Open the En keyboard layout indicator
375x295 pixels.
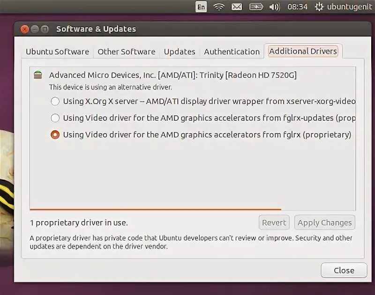click(x=201, y=7)
